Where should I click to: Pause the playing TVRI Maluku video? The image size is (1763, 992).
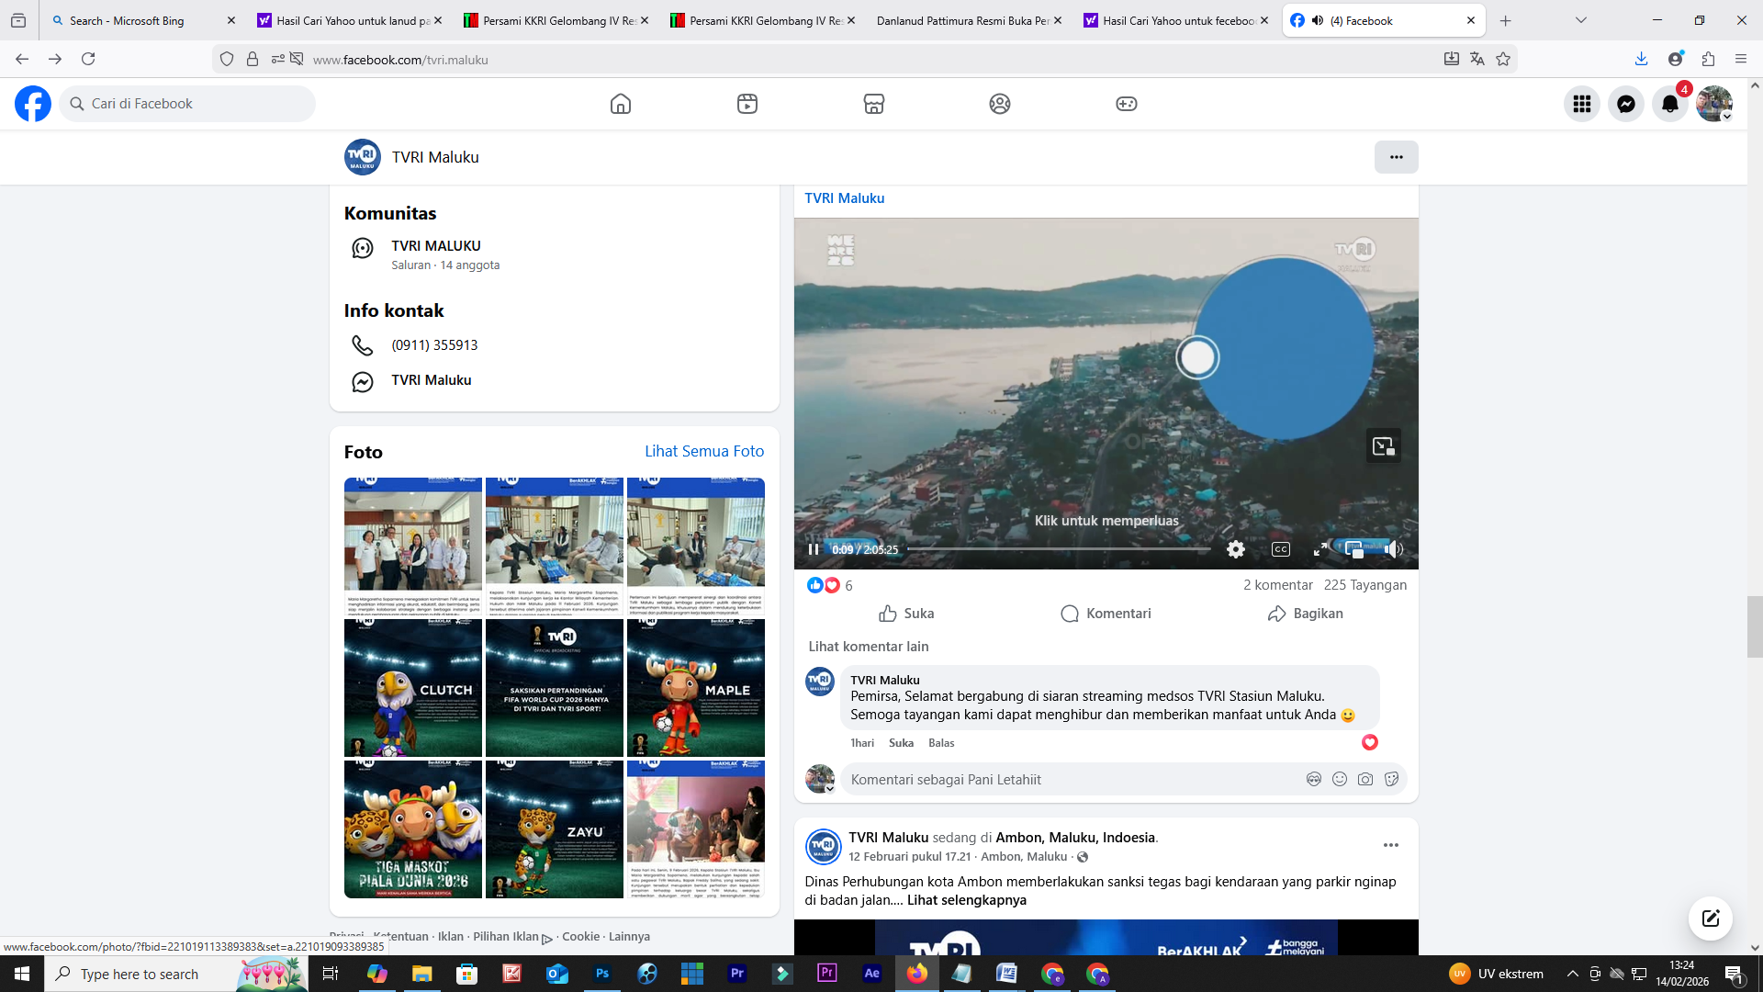(814, 549)
